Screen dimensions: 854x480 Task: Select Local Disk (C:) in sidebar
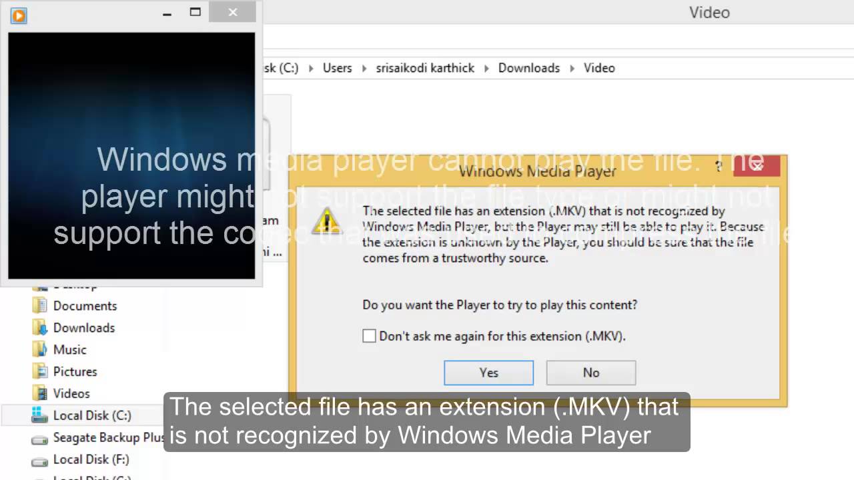point(92,415)
